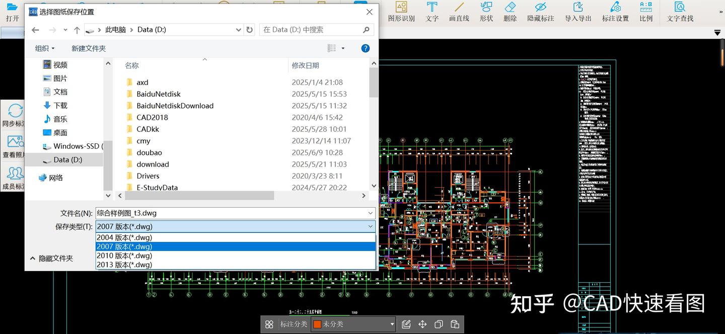Open the 导入导出 import export tool
The image size is (725, 334).
pos(578,11)
